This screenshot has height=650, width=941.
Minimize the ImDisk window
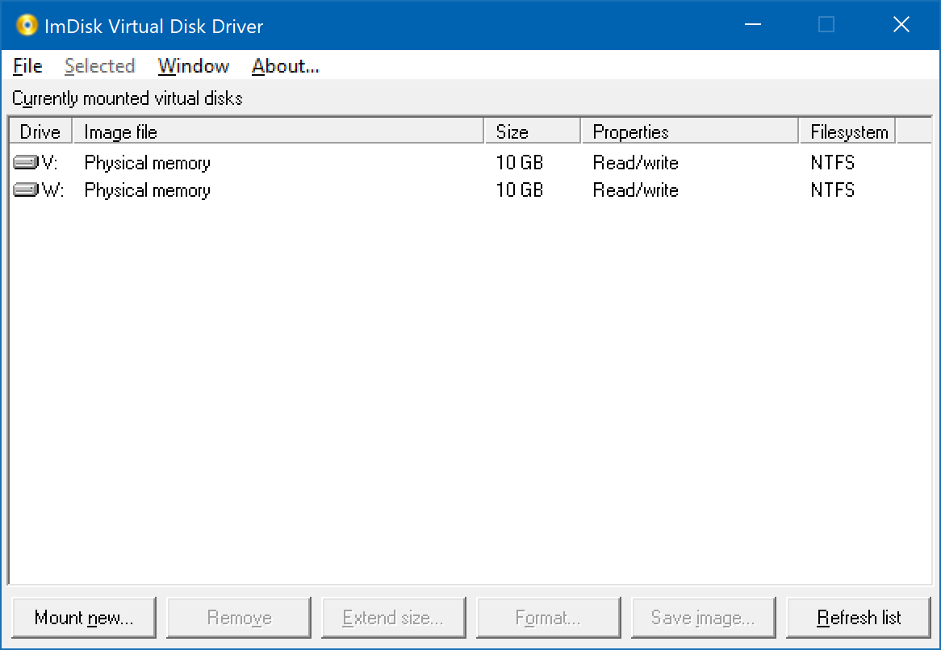tap(753, 24)
